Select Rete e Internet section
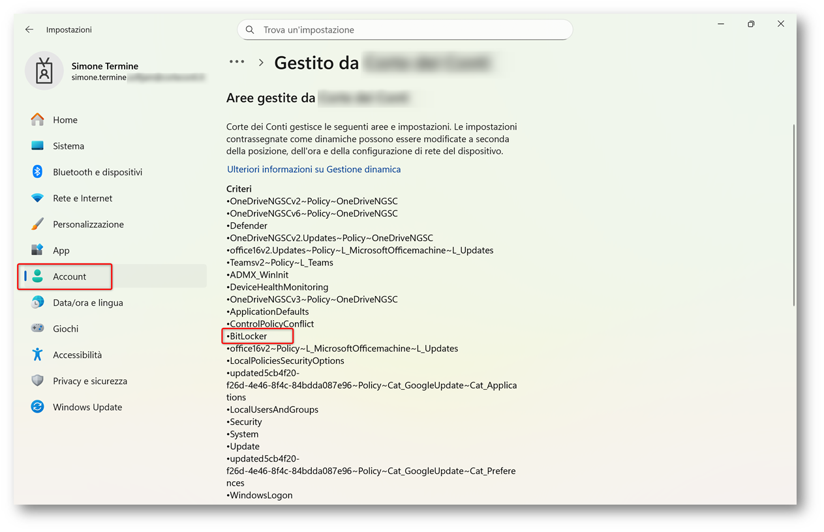The image size is (824, 532). (83, 198)
